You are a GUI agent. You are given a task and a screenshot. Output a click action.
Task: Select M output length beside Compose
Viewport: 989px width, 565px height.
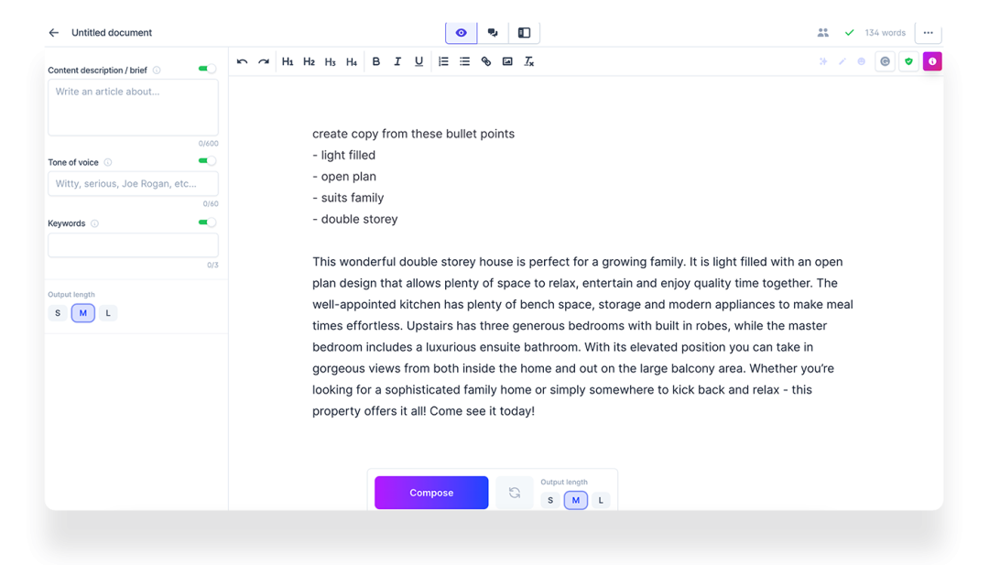tap(575, 500)
